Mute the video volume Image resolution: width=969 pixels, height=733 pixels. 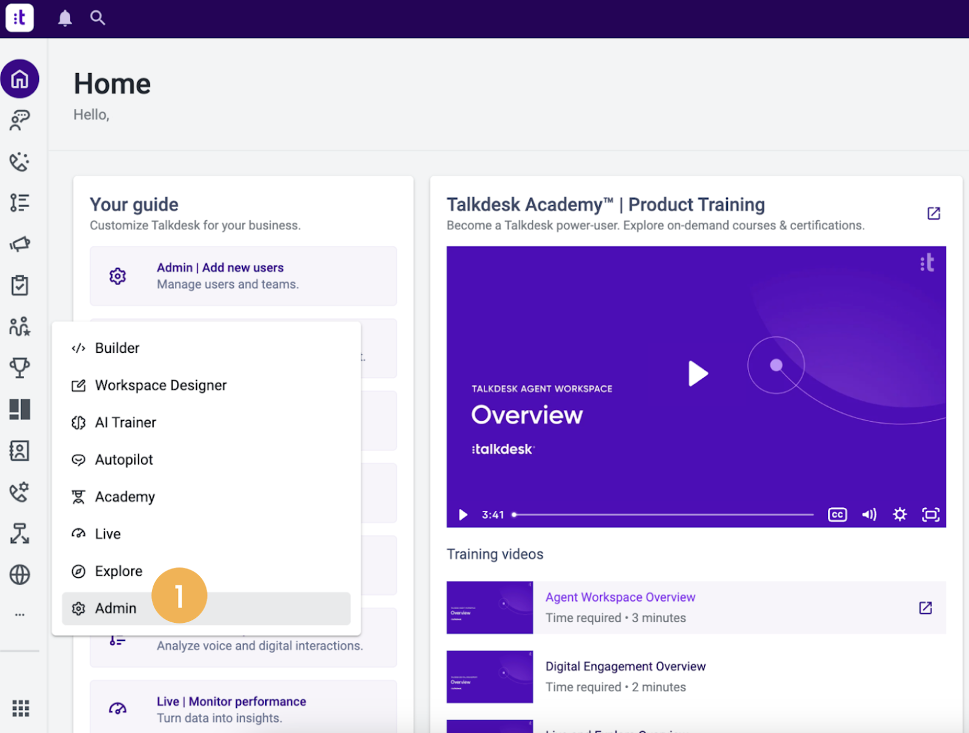tap(869, 514)
